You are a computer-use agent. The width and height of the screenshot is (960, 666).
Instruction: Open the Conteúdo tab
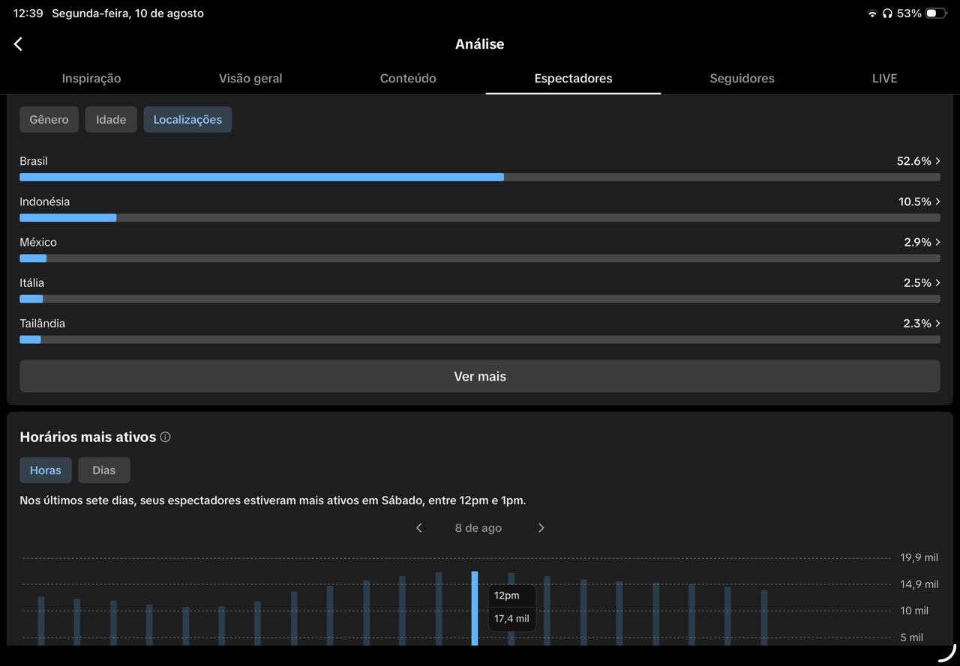click(408, 79)
